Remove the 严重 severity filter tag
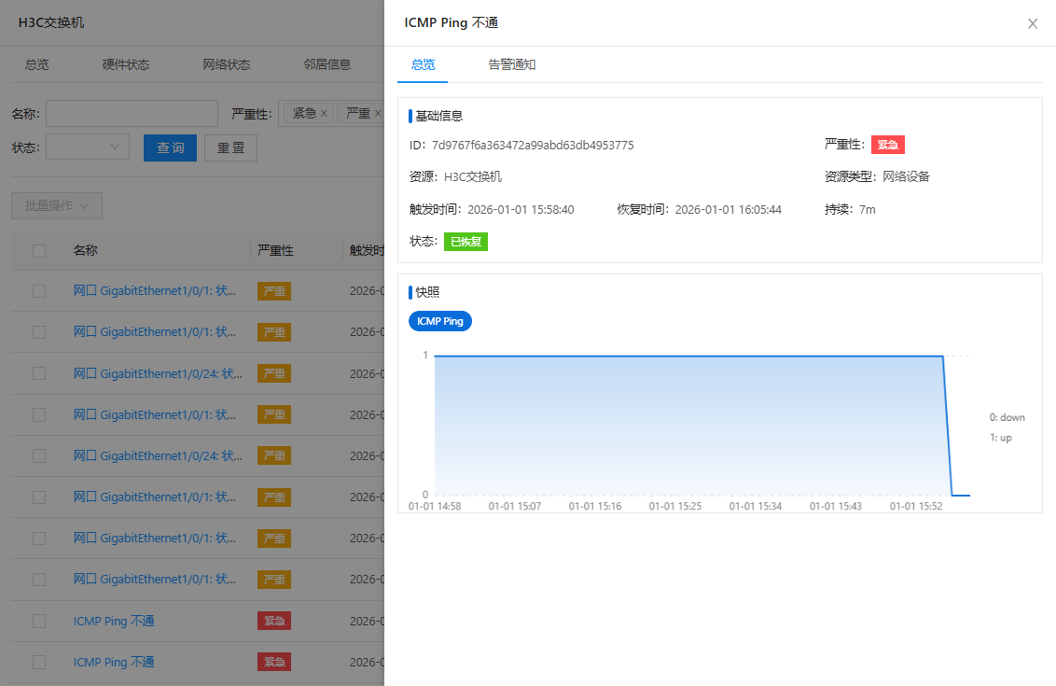Screen dimensions: 1056x686 pos(377,113)
